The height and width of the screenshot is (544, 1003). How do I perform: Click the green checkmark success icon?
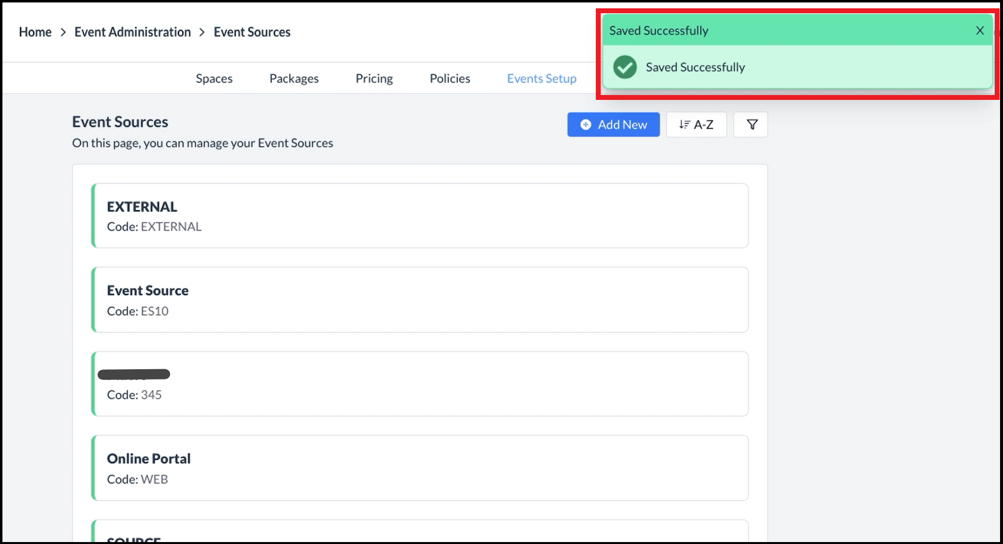pyautogui.click(x=625, y=67)
